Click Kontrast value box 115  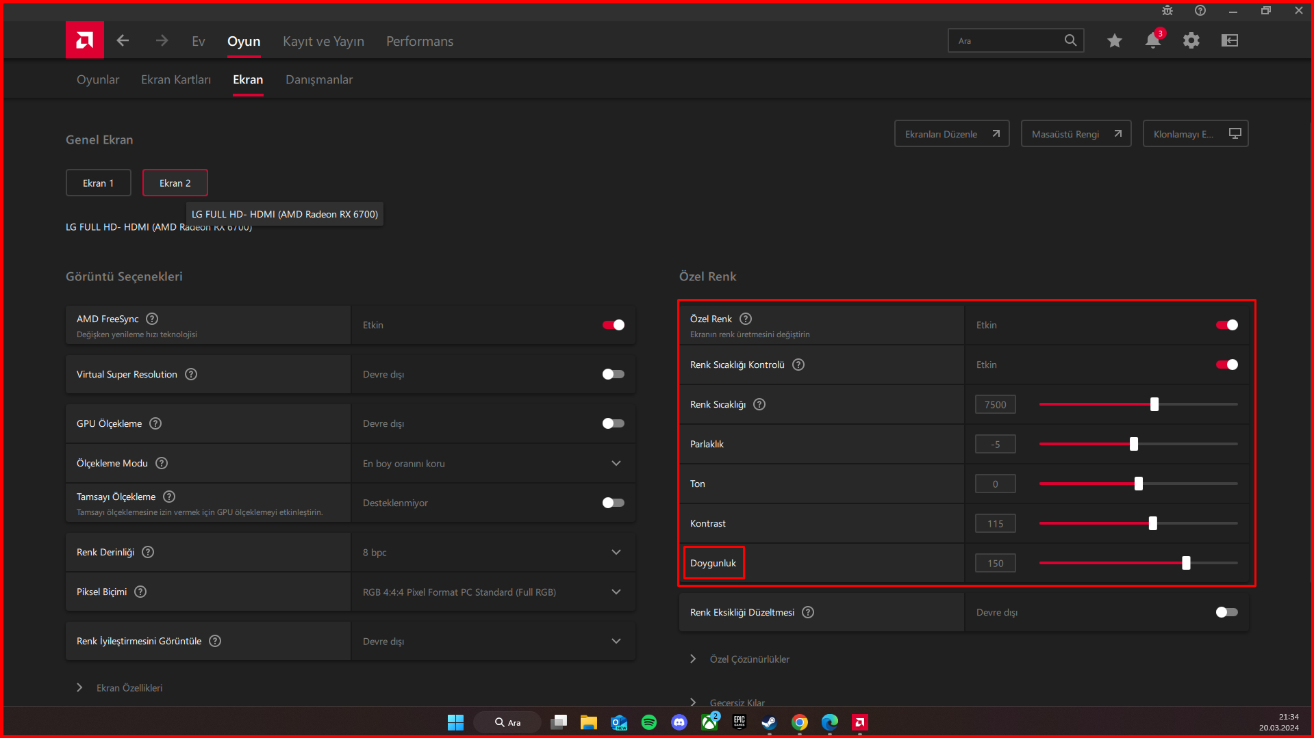(x=996, y=523)
